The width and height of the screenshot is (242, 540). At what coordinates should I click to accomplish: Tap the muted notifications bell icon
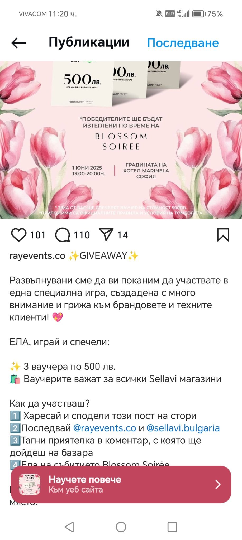(x=159, y=14)
